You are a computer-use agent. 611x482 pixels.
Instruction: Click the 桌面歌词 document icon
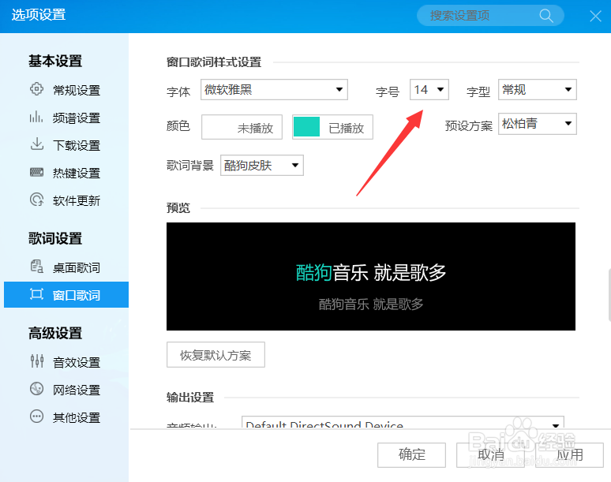tap(36, 267)
